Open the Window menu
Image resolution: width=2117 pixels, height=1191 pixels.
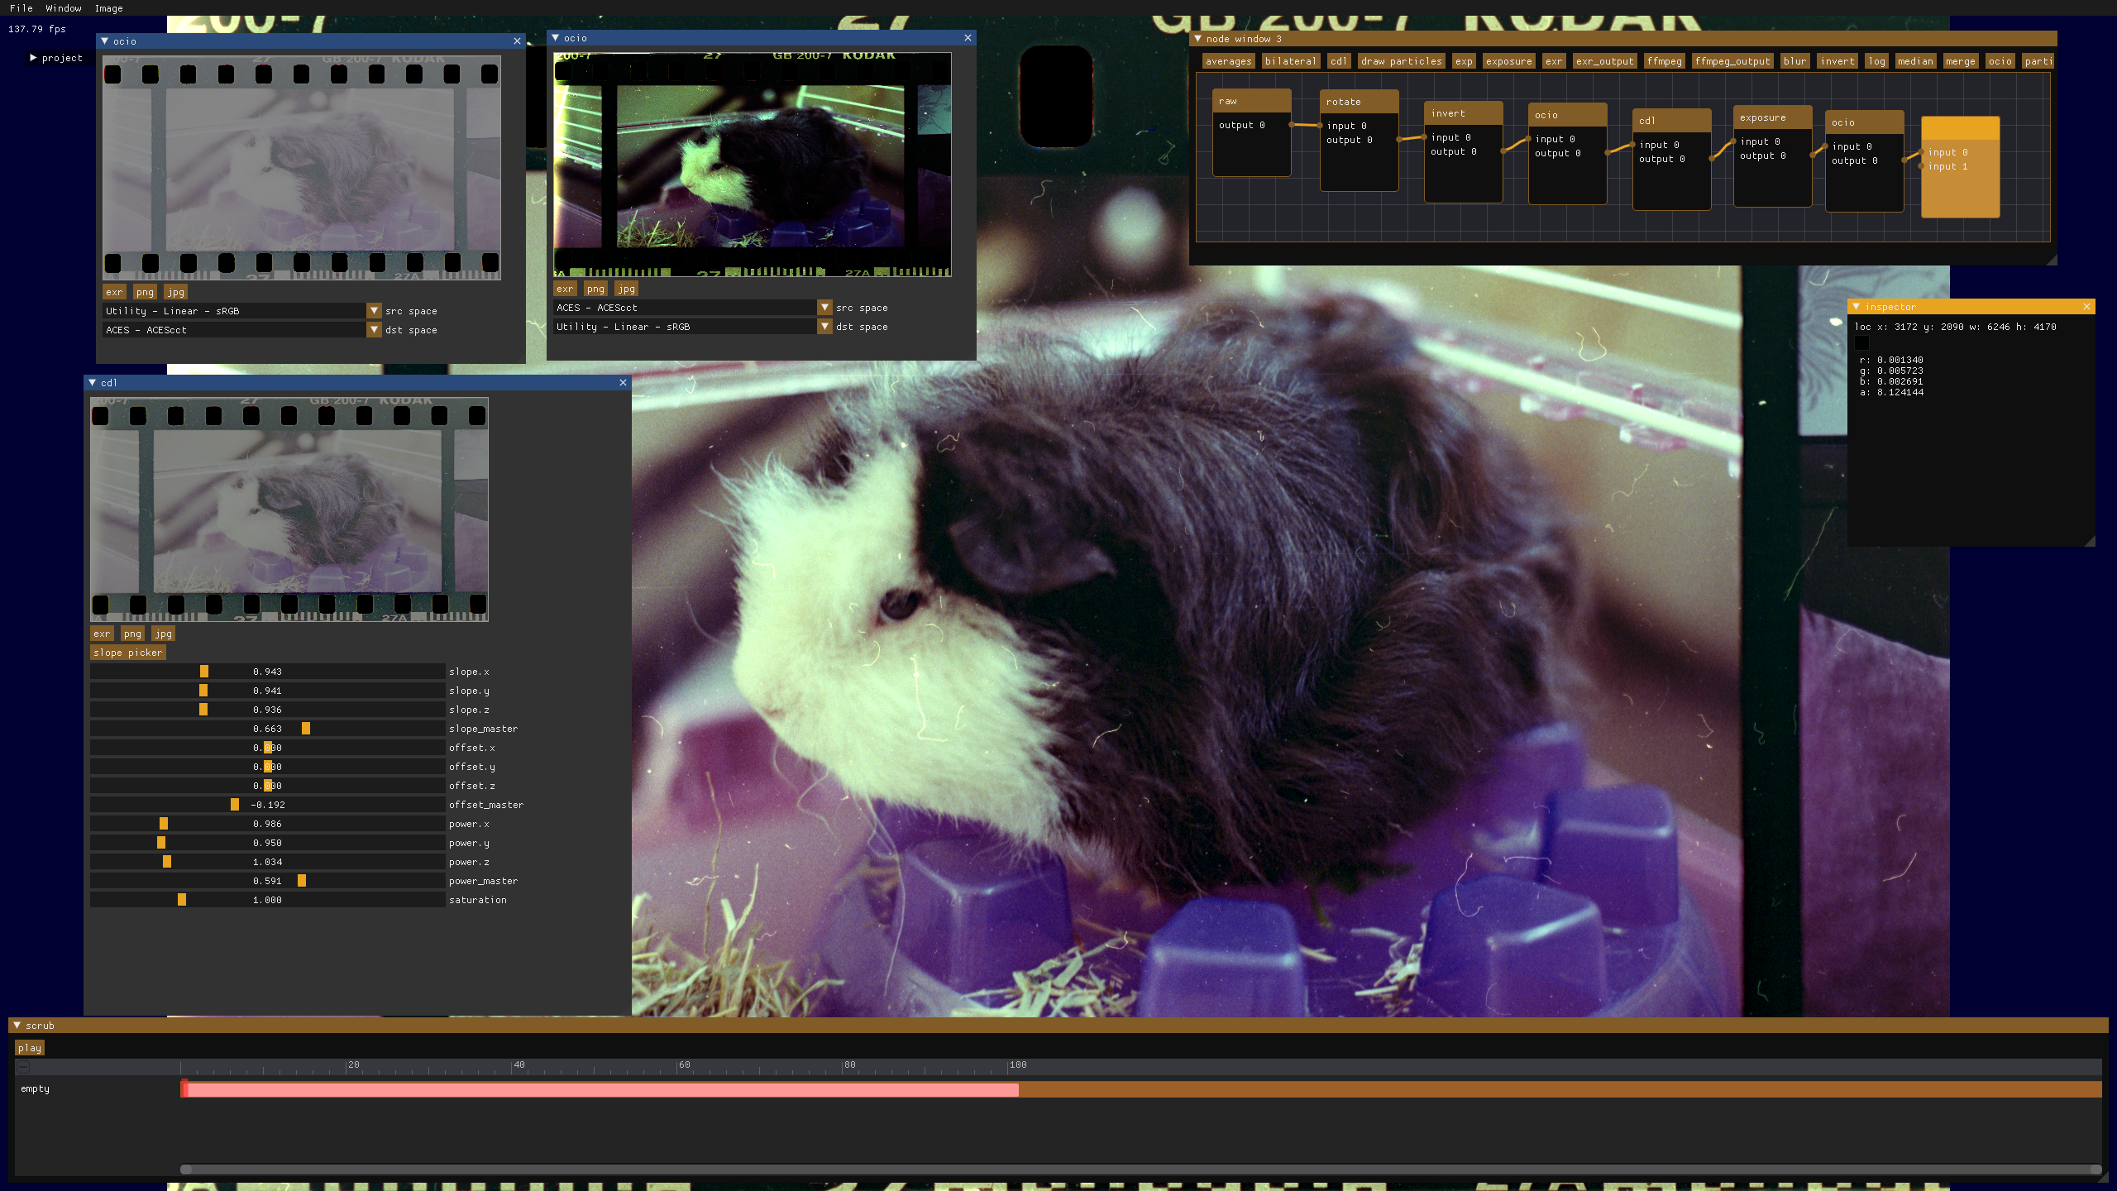63,8
